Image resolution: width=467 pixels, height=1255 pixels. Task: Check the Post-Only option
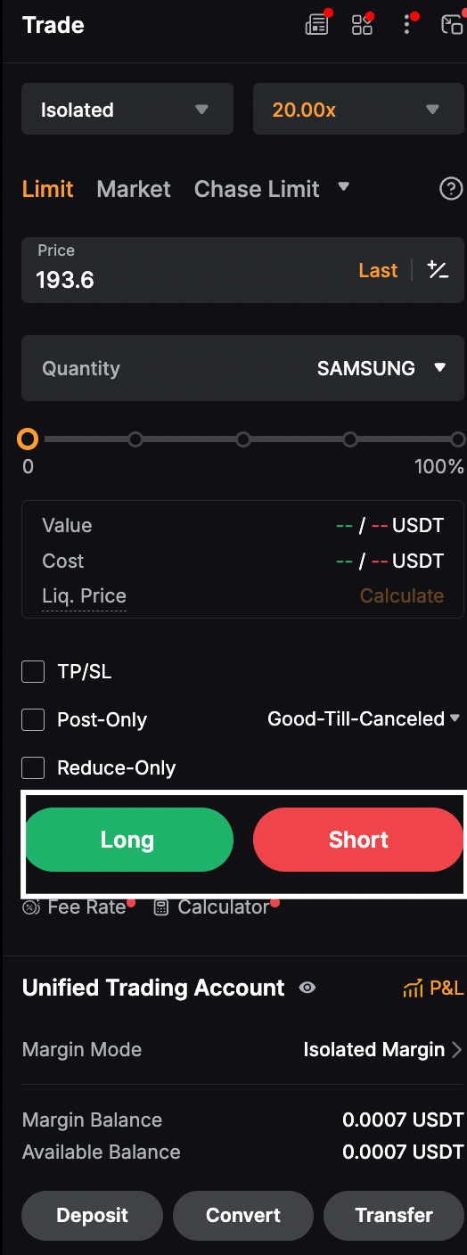tap(33, 720)
